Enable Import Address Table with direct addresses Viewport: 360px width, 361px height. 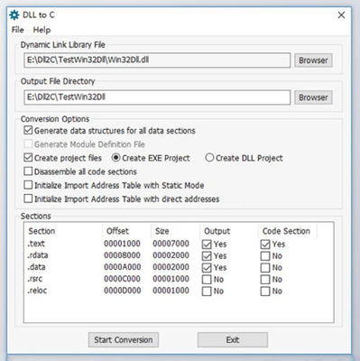click(28, 199)
